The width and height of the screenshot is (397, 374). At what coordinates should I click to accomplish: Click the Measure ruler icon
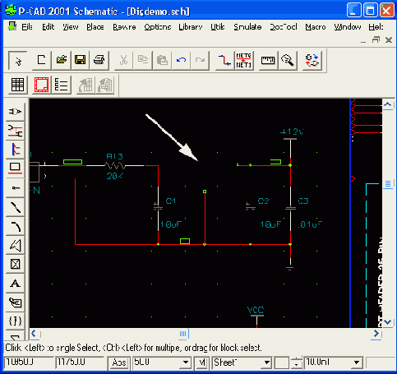(268, 60)
